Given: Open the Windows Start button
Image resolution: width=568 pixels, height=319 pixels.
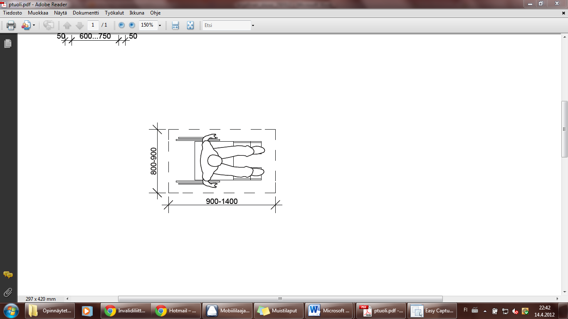Looking at the screenshot, I should (x=11, y=311).
